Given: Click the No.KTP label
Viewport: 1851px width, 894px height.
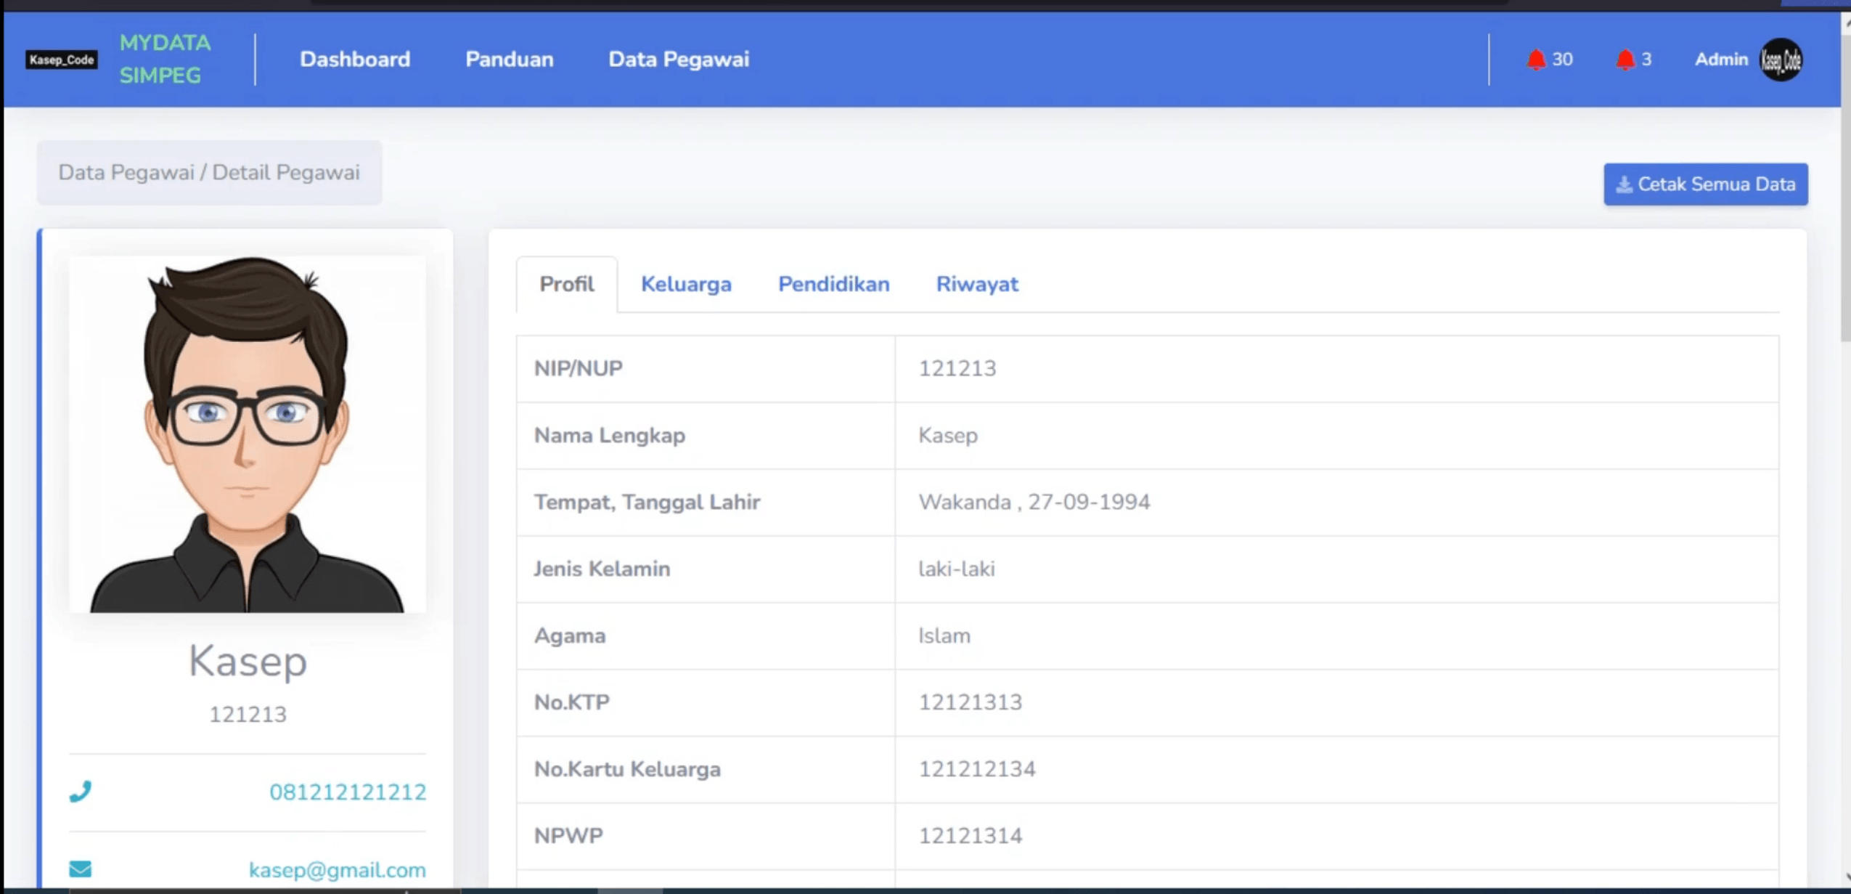Looking at the screenshot, I should 572,702.
